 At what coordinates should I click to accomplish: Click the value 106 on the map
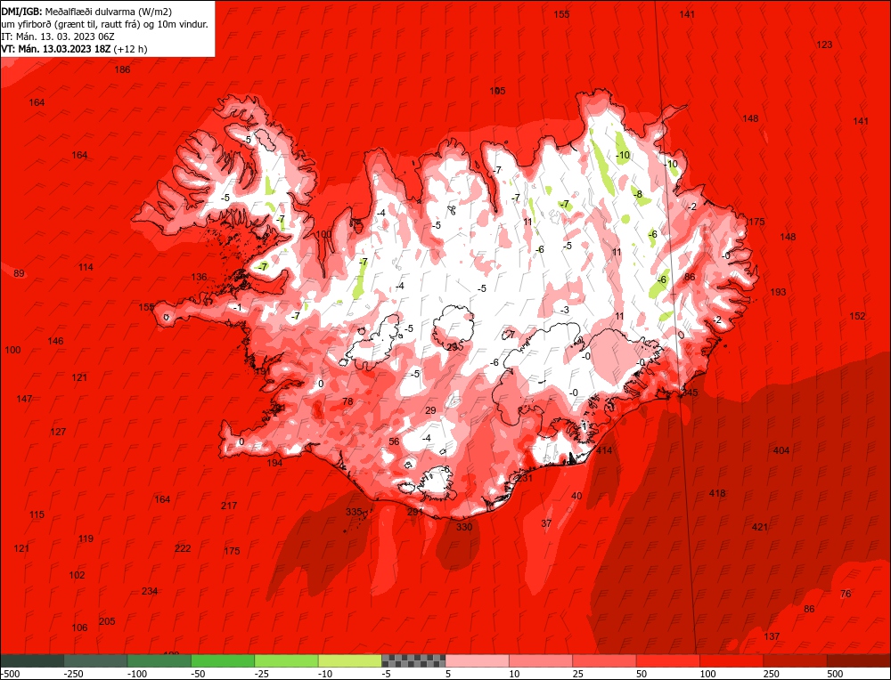coord(79,627)
